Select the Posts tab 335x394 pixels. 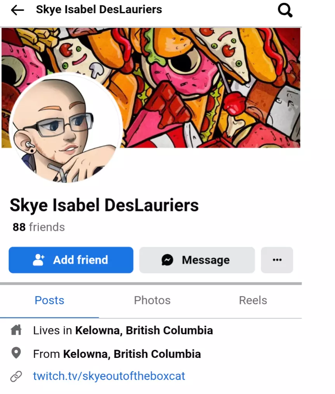50,300
